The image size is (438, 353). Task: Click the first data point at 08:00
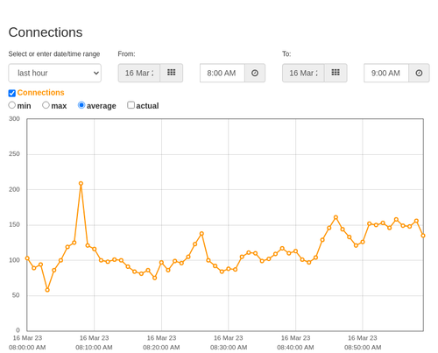[x=27, y=258]
